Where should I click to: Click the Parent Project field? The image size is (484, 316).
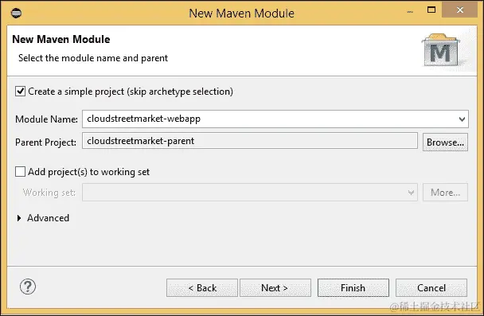pos(250,141)
